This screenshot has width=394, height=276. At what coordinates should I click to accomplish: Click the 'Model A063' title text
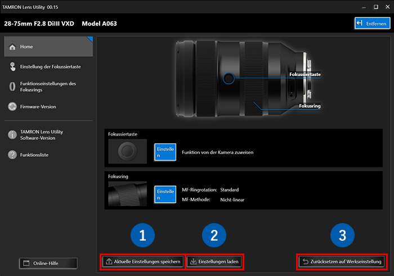click(x=99, y=24)
